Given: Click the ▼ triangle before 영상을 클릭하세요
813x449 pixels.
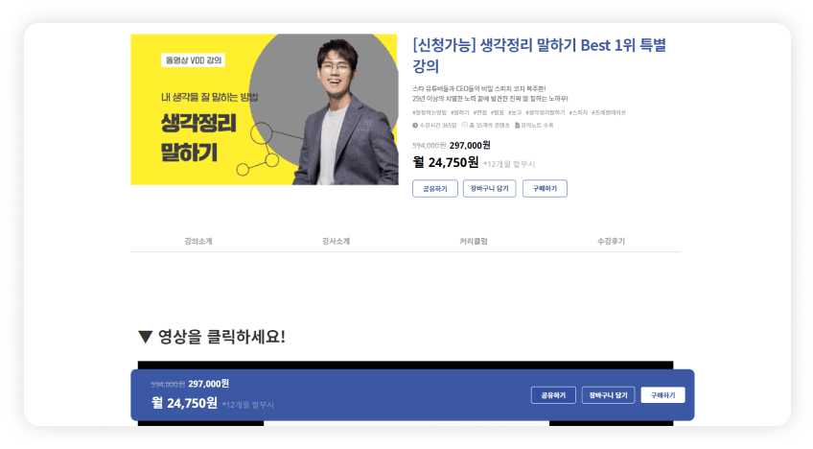Looking at the screenshot, I should point(145,337).
